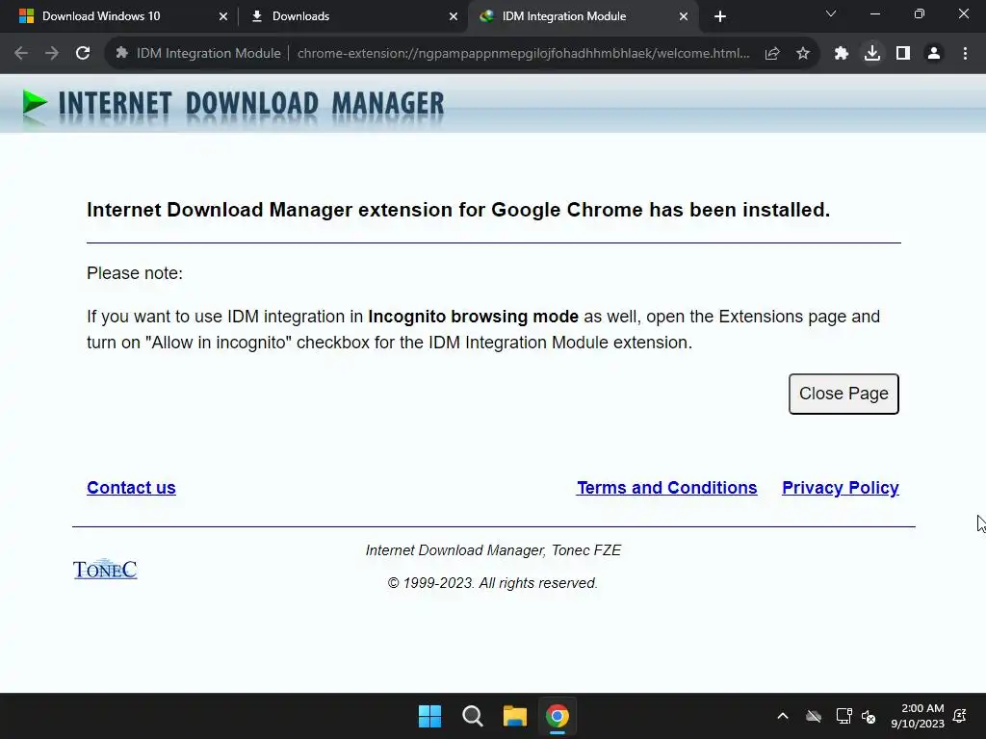Open the network status tray icon
The height and width of the screenshot is (739, 986).
(x=843, y=716)
